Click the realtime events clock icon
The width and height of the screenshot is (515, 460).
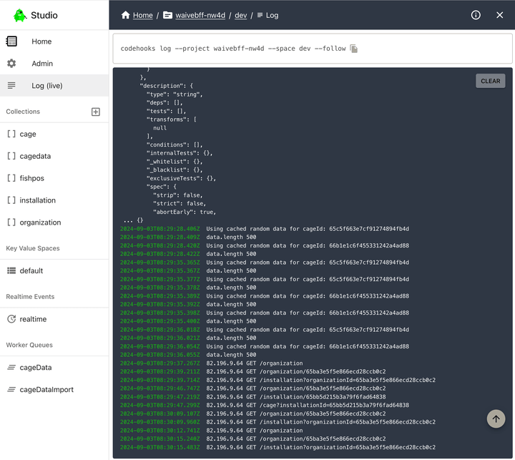11,319
